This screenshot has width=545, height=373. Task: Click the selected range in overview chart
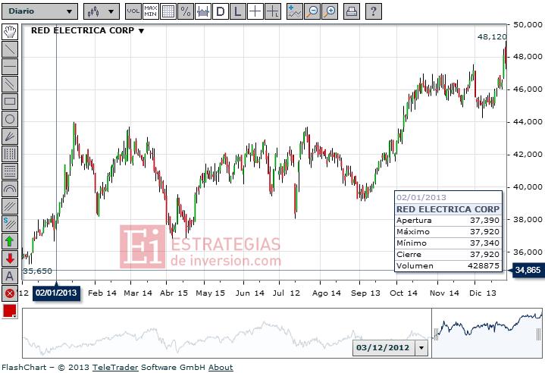coord(487,333)
